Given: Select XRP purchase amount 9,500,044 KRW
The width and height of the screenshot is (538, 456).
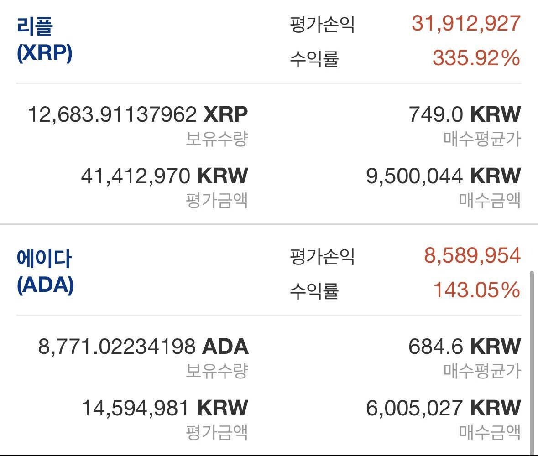Looking at the screenshot, I should (x=443, y=176).
